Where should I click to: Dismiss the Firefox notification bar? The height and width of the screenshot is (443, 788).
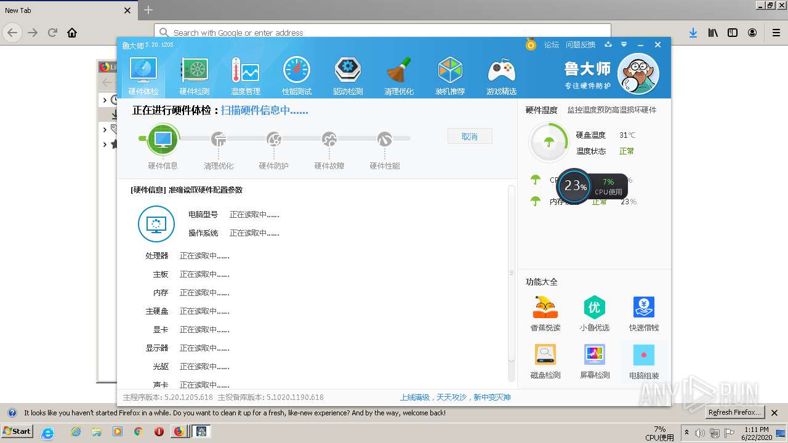click(774, 413)
